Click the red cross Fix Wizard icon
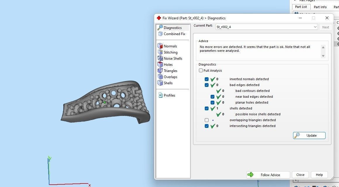This screenshot has width=339, height=187. coord(159,18)
